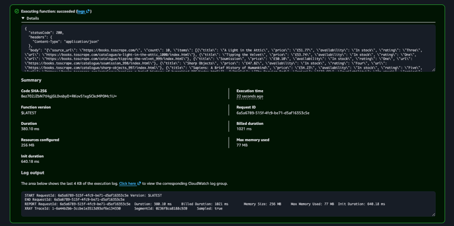Click the Execution time '22 seconds ago' value
Viewport: 454px width, 226px height.
click(250, 96)
